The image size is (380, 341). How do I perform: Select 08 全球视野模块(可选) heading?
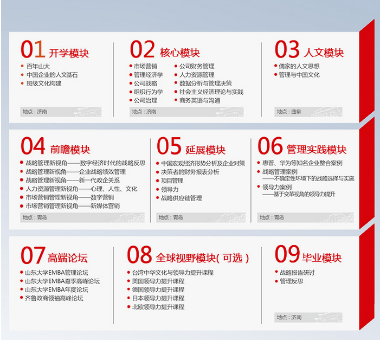(188, 255)
